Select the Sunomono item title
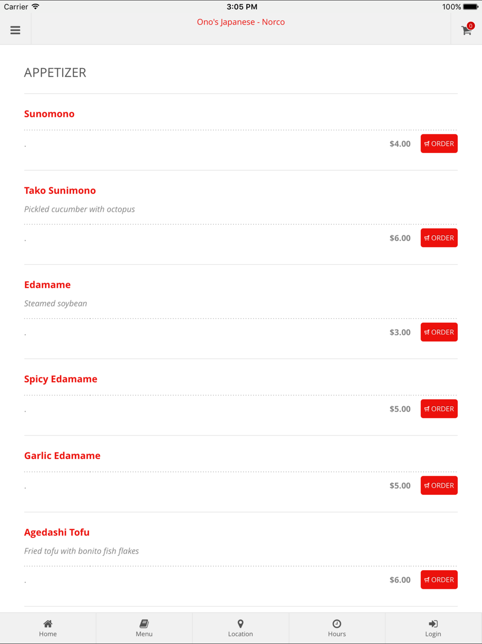Image resolution: width=482 pixels, height=644 pixels. (x=49, y=114)
